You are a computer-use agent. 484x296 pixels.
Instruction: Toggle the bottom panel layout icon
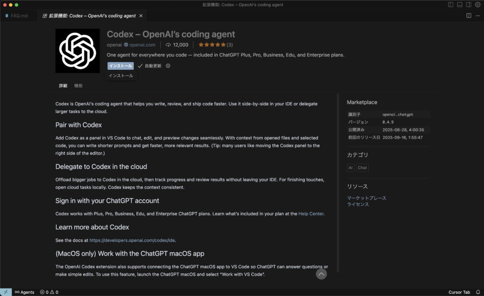pos(459,5)
